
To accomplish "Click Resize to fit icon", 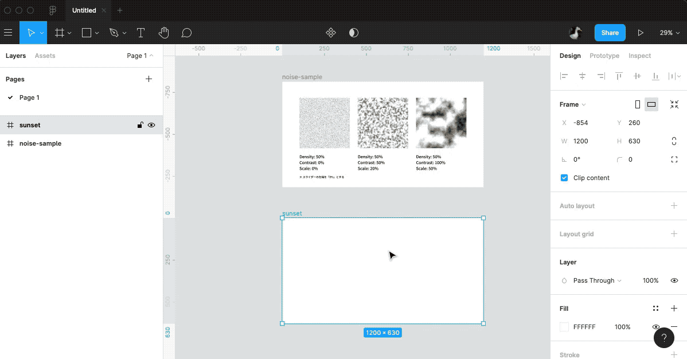I will [674, 104].
